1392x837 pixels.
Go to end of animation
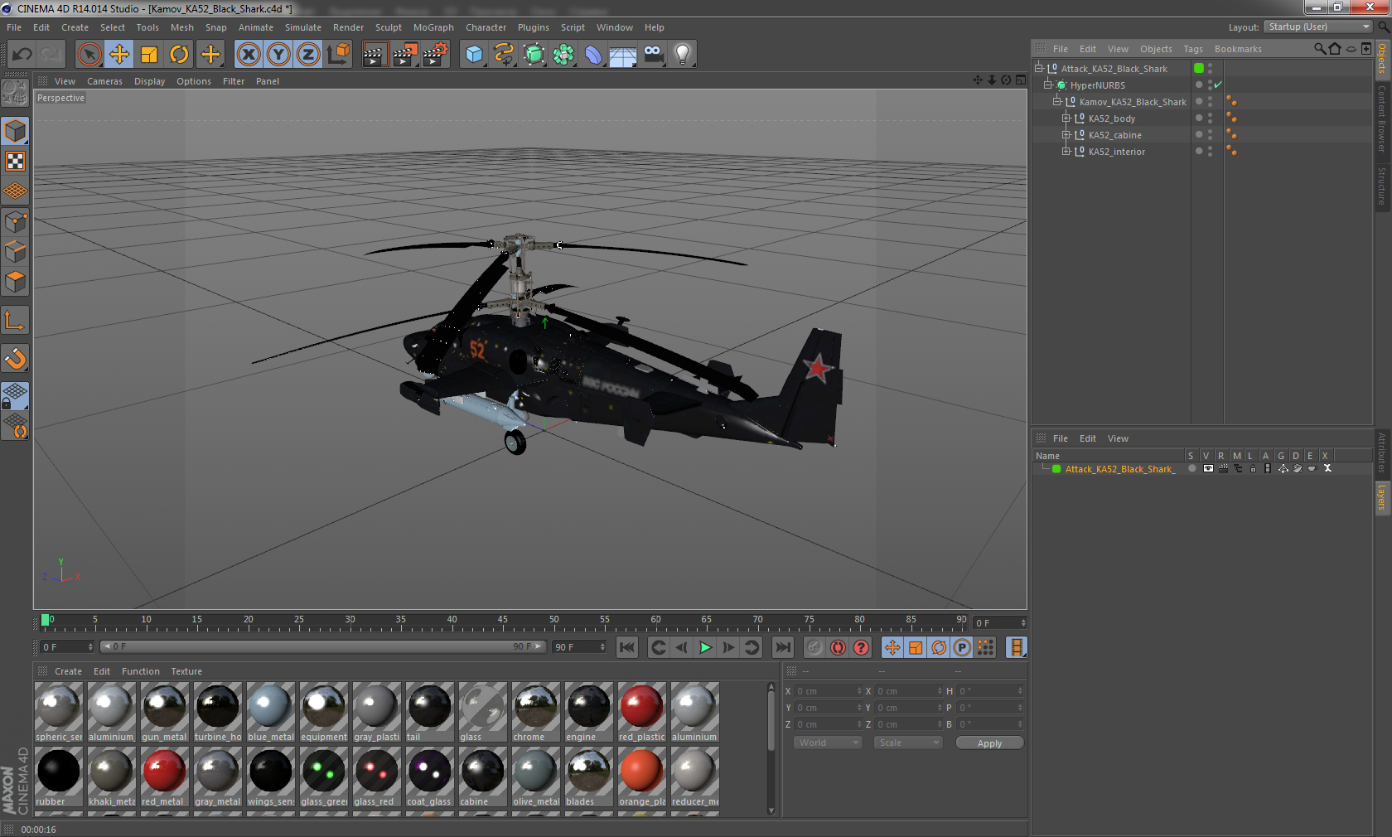pos(782,647)
